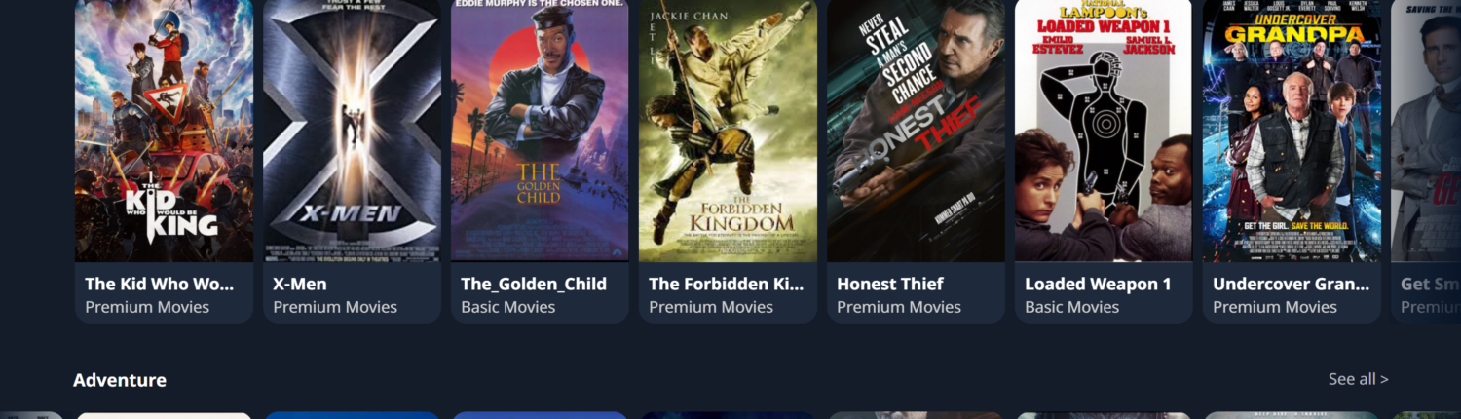
Task: Click the 'The_Golden_Child' title text
Action: pos(534,284)
